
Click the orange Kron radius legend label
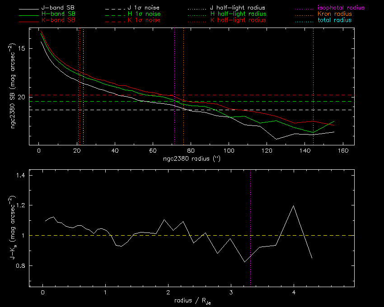tap(335, 14)
